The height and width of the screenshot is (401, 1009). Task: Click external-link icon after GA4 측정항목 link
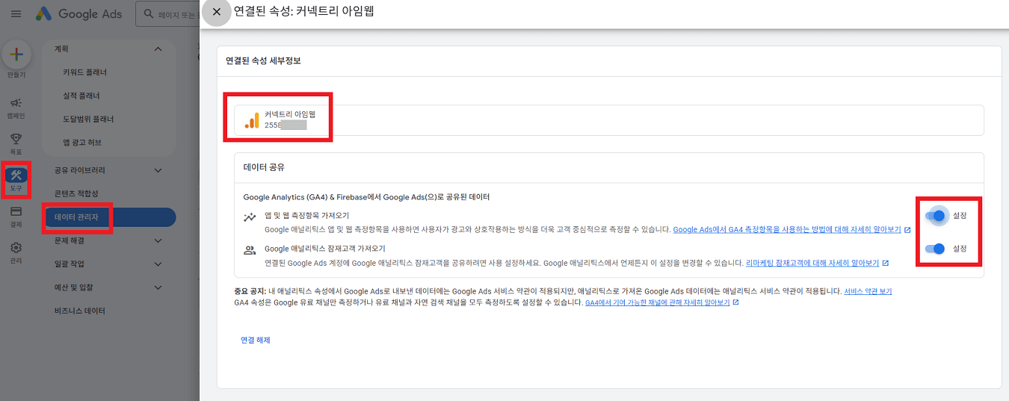pyautogui.click(x=907, y=230)
